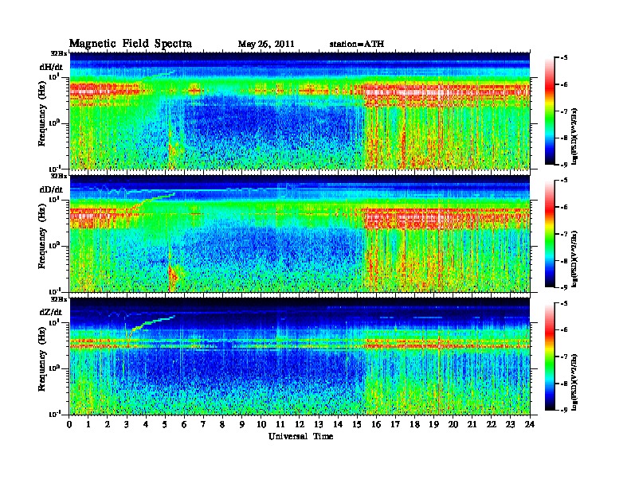Click the 'Universal Time' axis label
Viewport: 631px width, 487px height.
point(301,436)
